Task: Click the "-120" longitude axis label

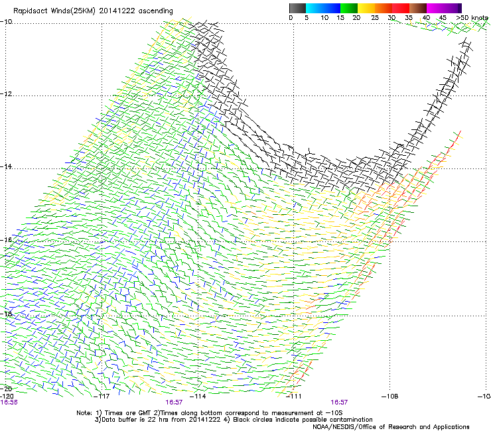Action: click(7, 397)
